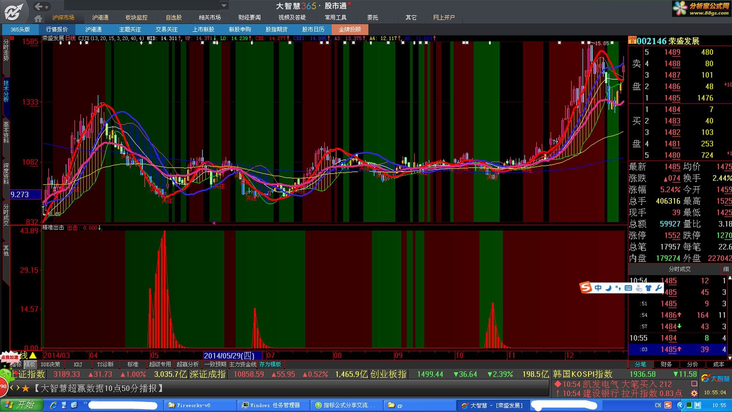The height and width of the screenshot is (412, 732).
Task: Open the back-history dropdown arrow
Action: click(47, 7)
